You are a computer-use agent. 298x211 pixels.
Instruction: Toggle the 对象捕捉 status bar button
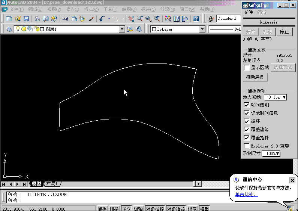(155, 208)
